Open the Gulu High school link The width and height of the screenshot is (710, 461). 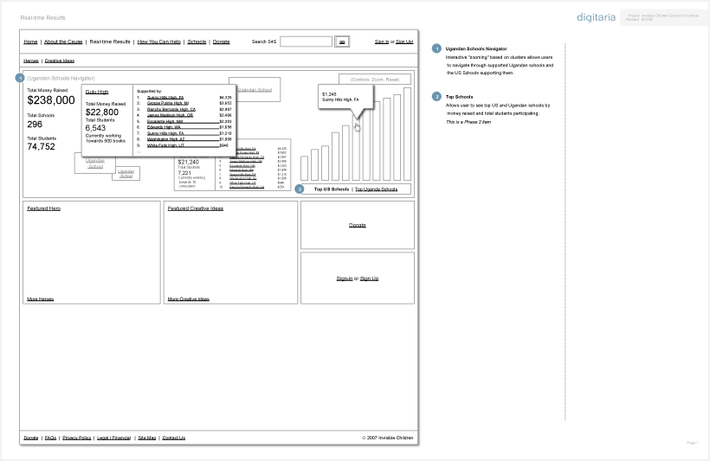(x=97, y=92)
